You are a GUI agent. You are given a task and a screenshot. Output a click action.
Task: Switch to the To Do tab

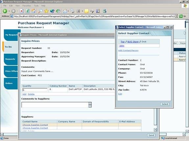point(10,47)
